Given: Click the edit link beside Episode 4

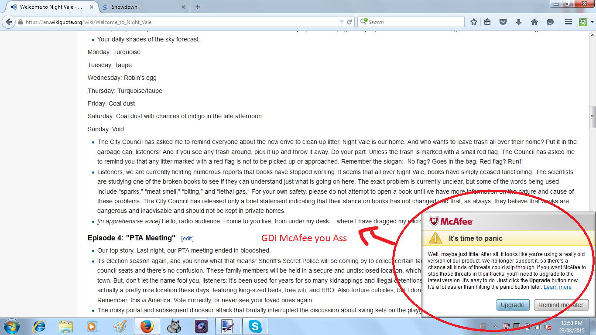Looking at the screenshot, I should pos(188,239).
